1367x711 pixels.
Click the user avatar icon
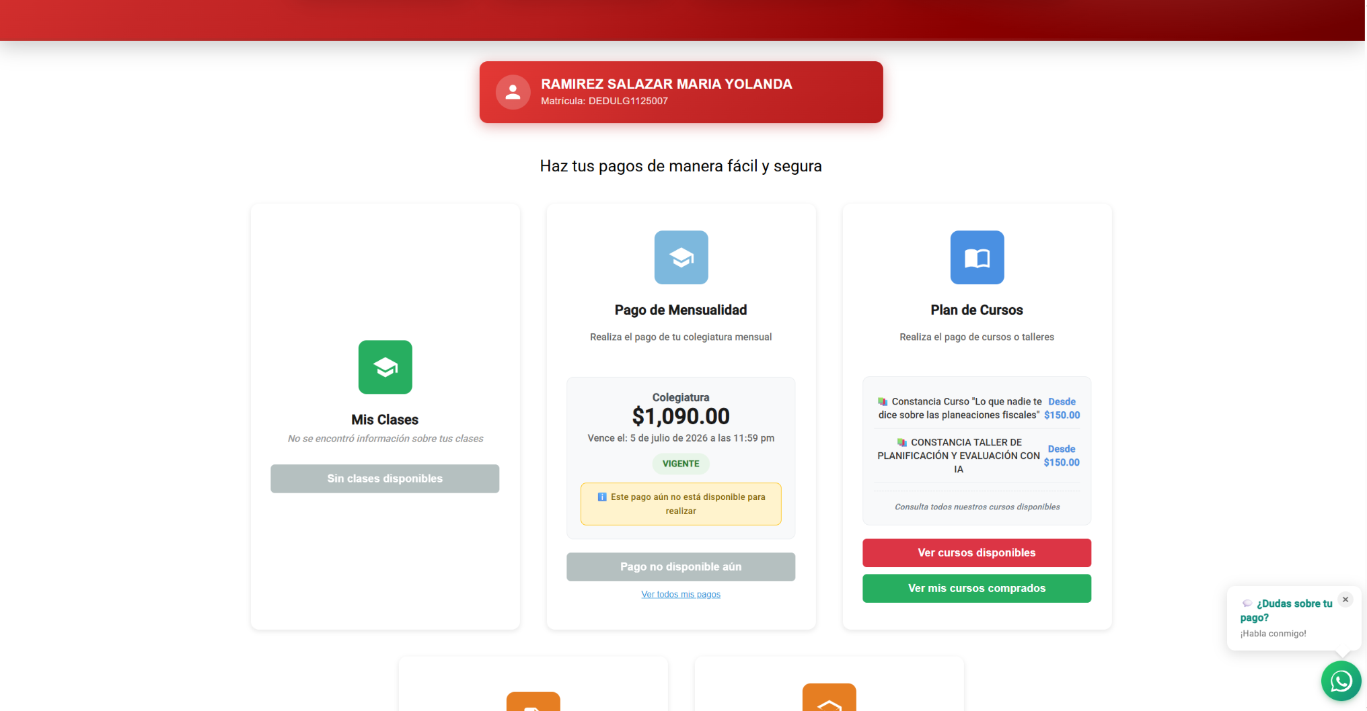pos(513,92)
